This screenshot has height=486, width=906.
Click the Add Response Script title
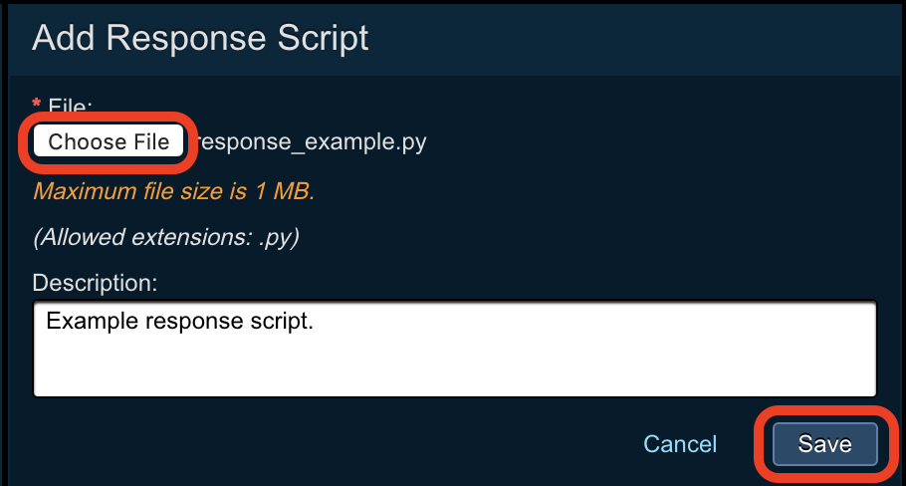tap(200, 38)
